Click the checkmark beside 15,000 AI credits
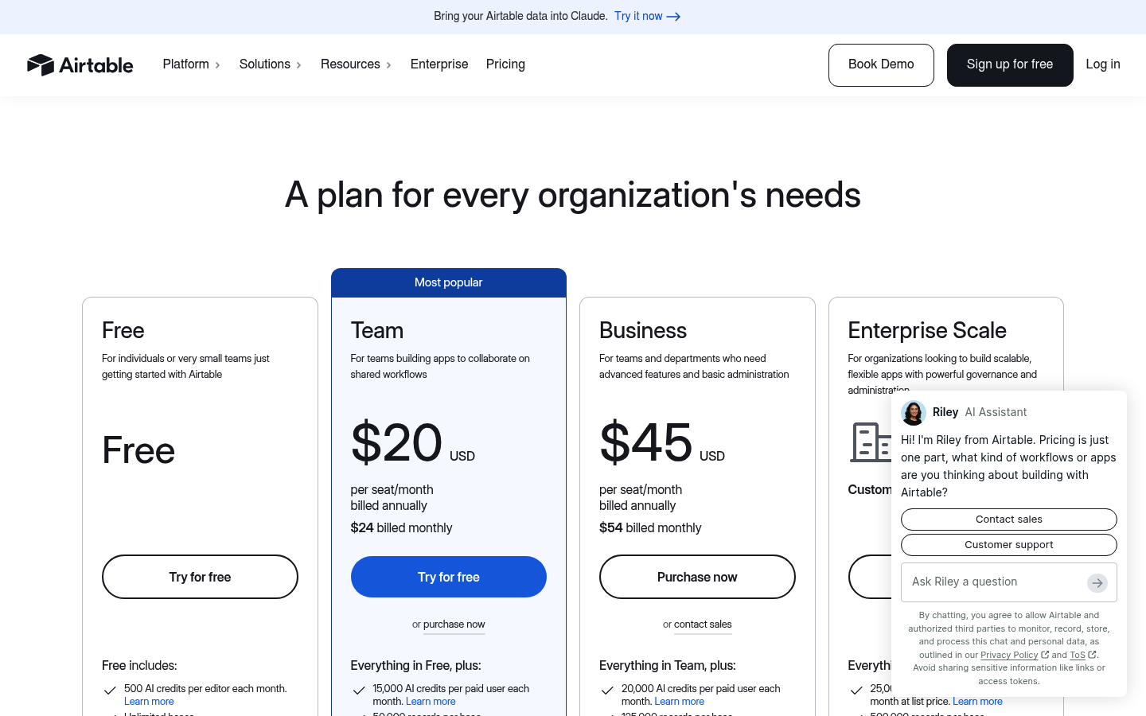 click(359, 690)
